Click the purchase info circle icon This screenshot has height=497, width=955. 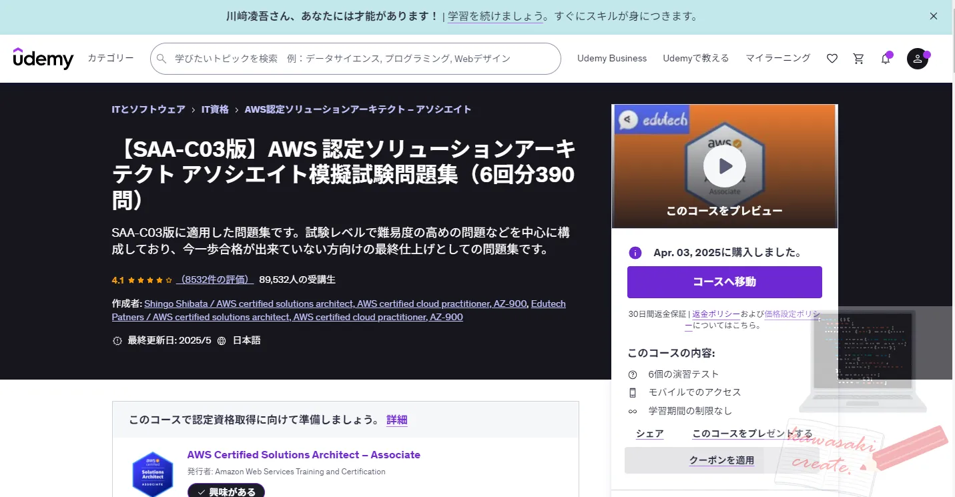coord(635,253)
